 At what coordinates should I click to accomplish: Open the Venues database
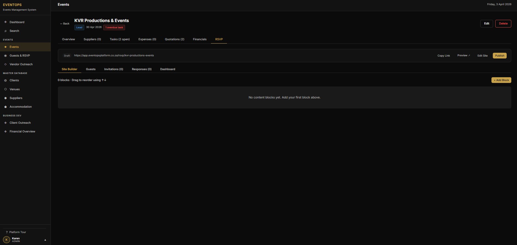click(14, 89)
